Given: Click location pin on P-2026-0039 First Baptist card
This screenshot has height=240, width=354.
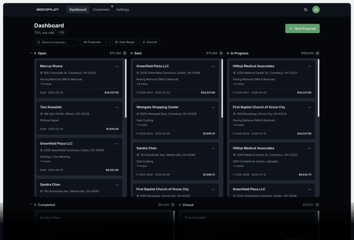Looking at the screenshot, I should point(234,114).
